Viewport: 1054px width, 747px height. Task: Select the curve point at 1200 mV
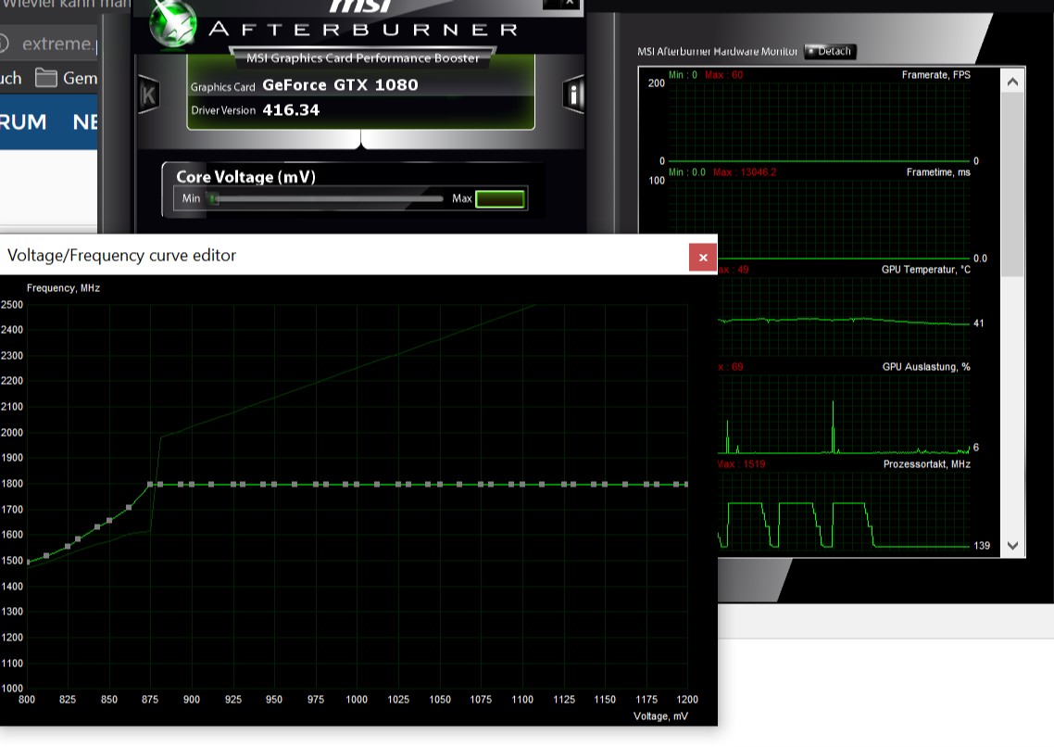(x=685, y=484)
